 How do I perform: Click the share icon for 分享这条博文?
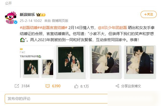(x=117, y=86)
